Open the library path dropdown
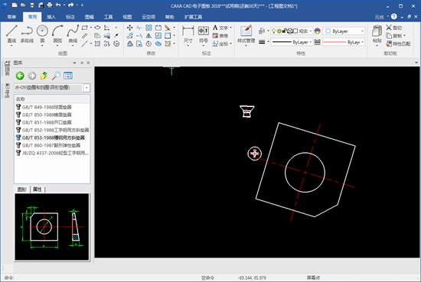The width and height of the screenshot is (421, 282). (x=86, y=88)
